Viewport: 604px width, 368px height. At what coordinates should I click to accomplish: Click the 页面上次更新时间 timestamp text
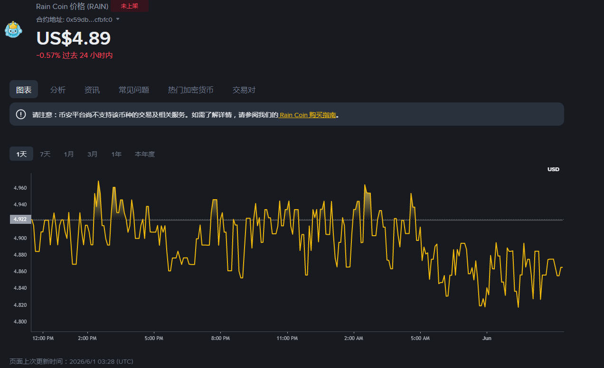[71, 361]
